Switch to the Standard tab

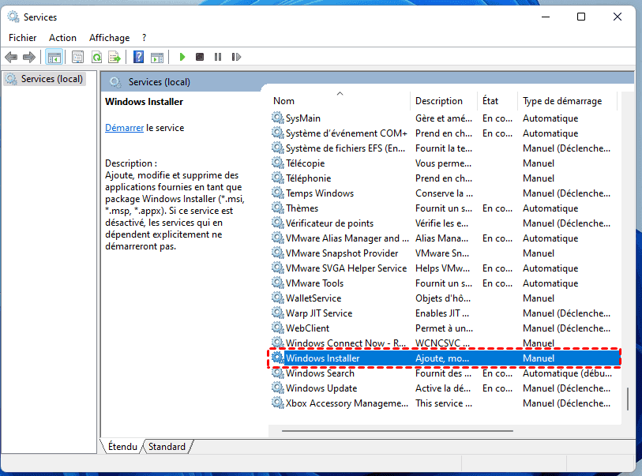(167, 447)
